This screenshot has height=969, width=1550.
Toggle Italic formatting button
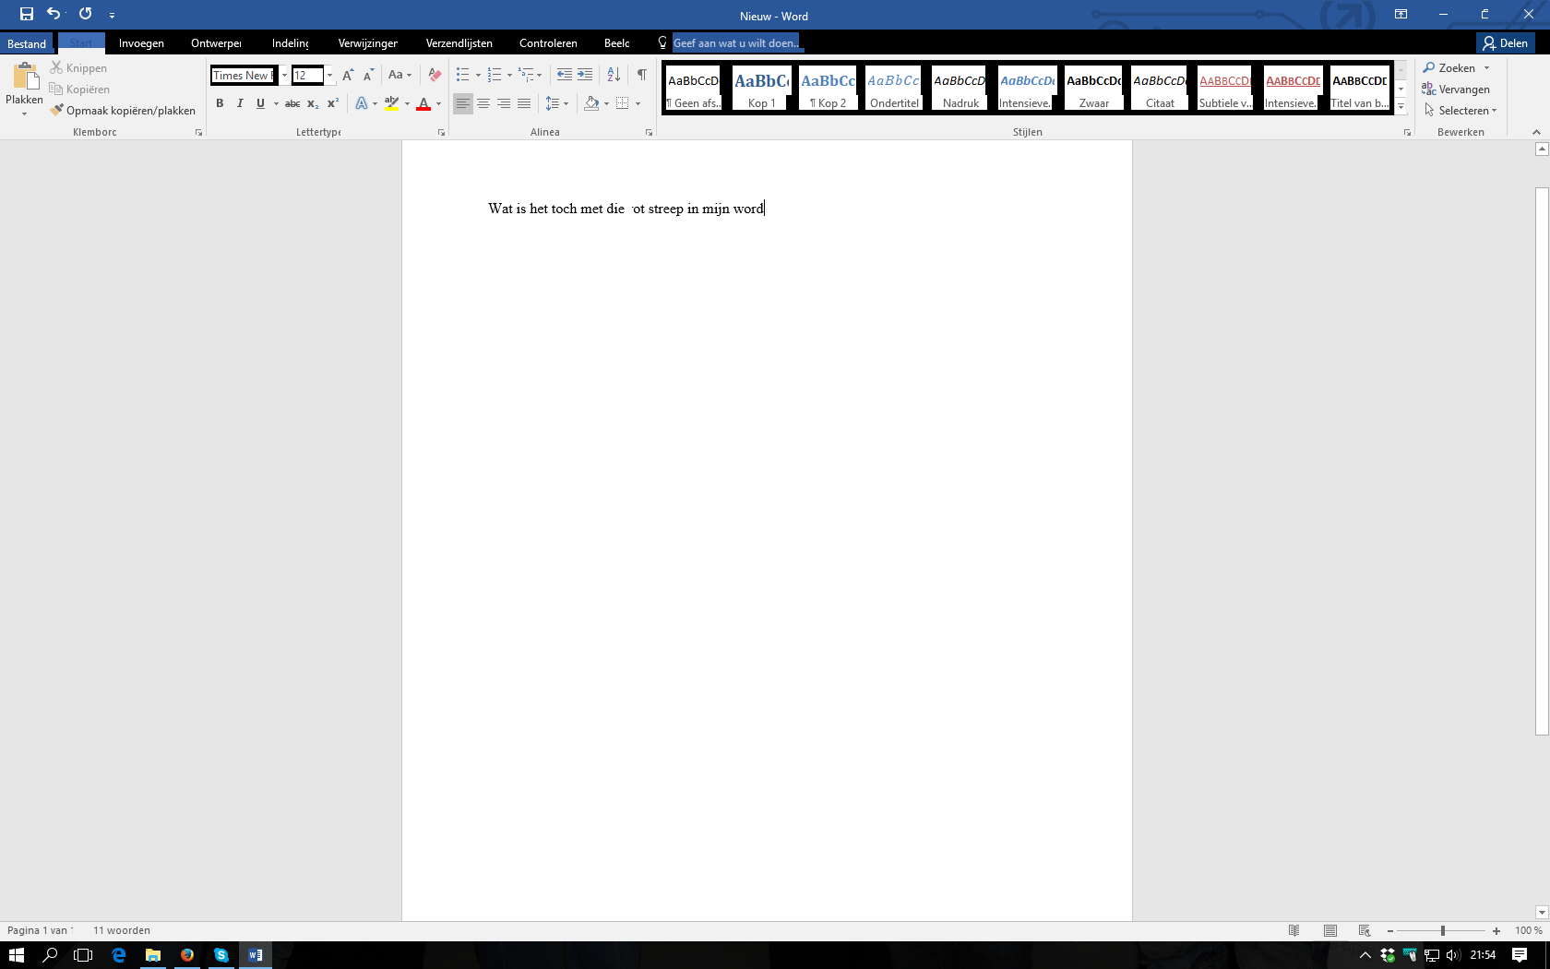tap(240, 103)
